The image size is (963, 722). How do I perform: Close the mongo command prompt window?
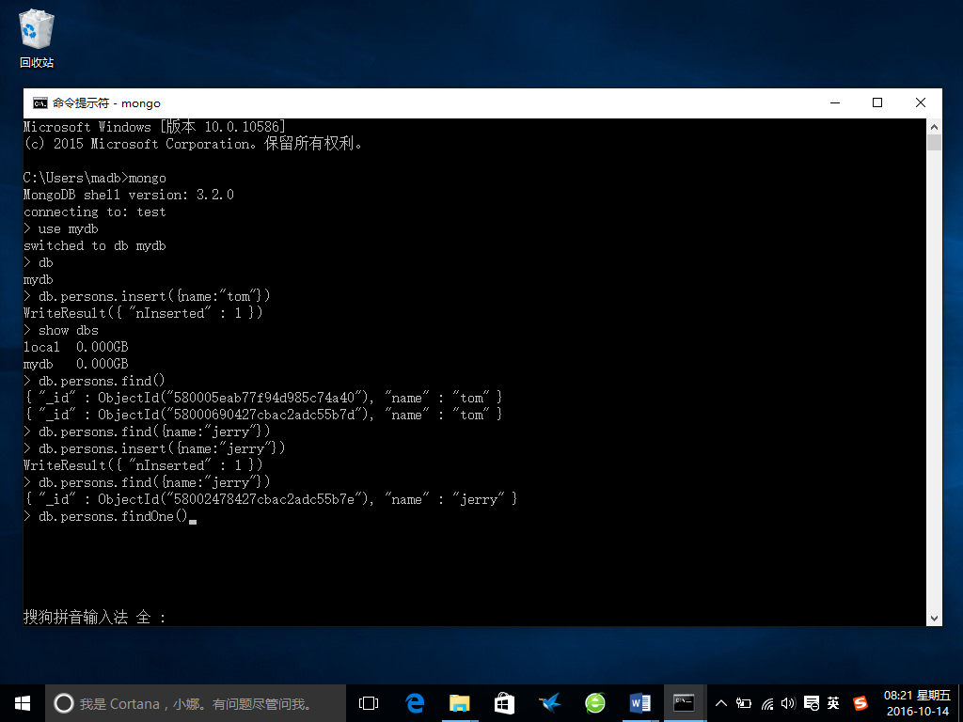(920, 103)
